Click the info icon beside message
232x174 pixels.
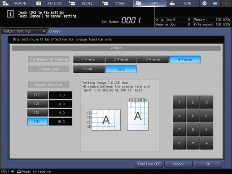(10, 14)
